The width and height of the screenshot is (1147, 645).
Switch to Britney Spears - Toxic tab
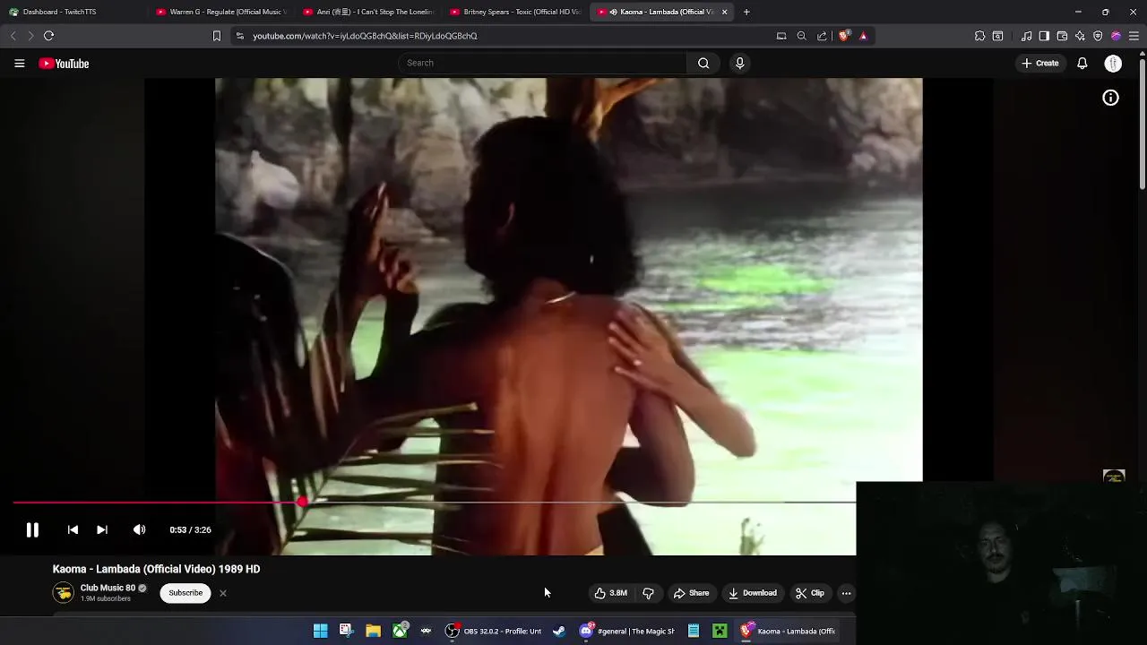[515, 12]
